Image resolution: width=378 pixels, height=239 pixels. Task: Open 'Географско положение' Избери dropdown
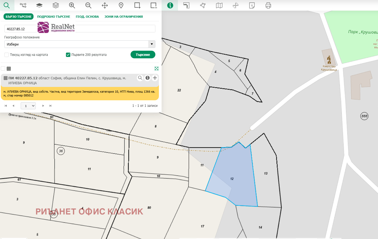[80, 44]
